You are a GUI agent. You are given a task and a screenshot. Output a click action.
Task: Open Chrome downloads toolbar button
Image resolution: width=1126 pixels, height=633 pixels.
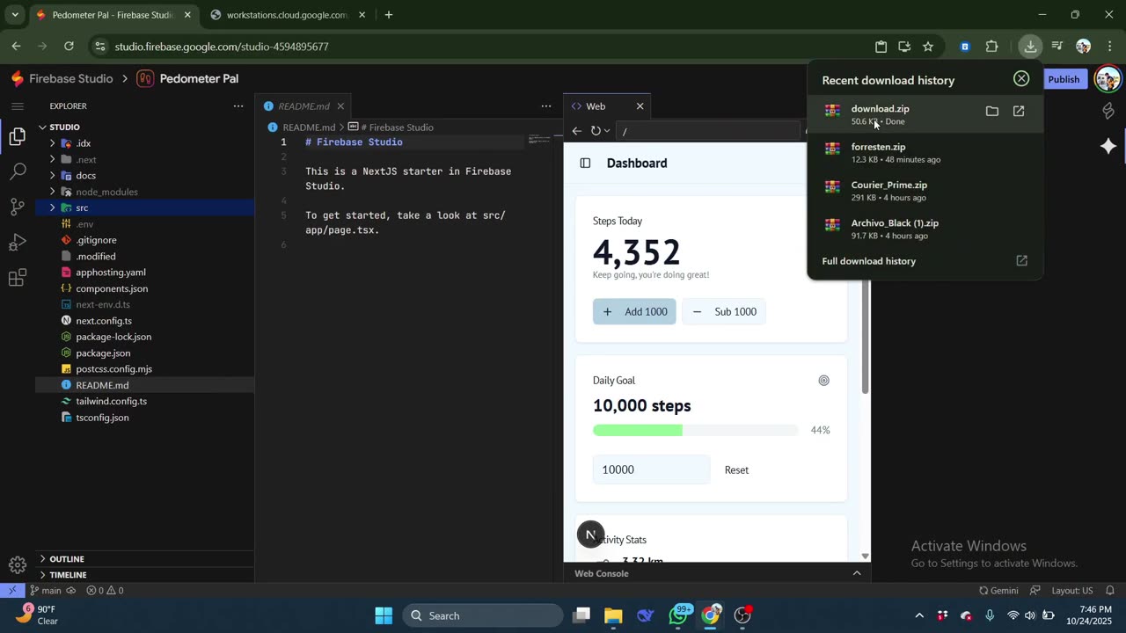point(1030,47)
